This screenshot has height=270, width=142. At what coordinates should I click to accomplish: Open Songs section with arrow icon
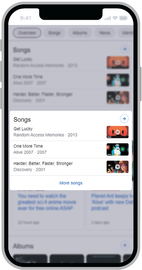124,119
